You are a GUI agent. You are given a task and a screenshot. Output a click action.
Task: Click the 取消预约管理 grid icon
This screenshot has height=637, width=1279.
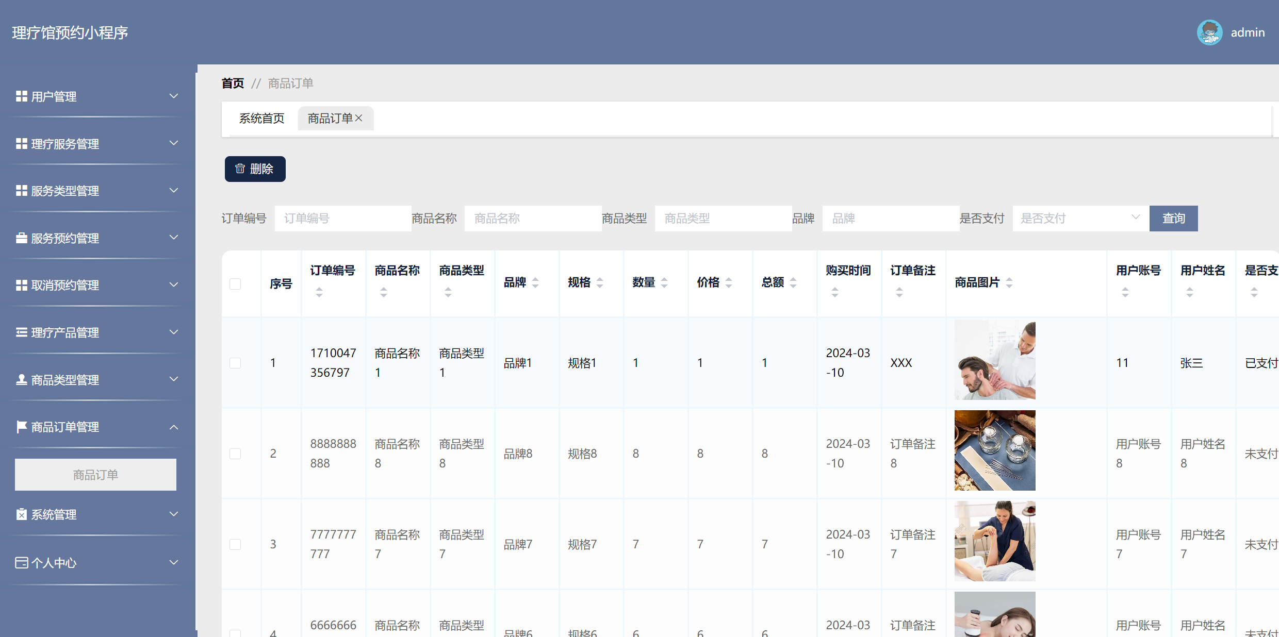point(21,285)
